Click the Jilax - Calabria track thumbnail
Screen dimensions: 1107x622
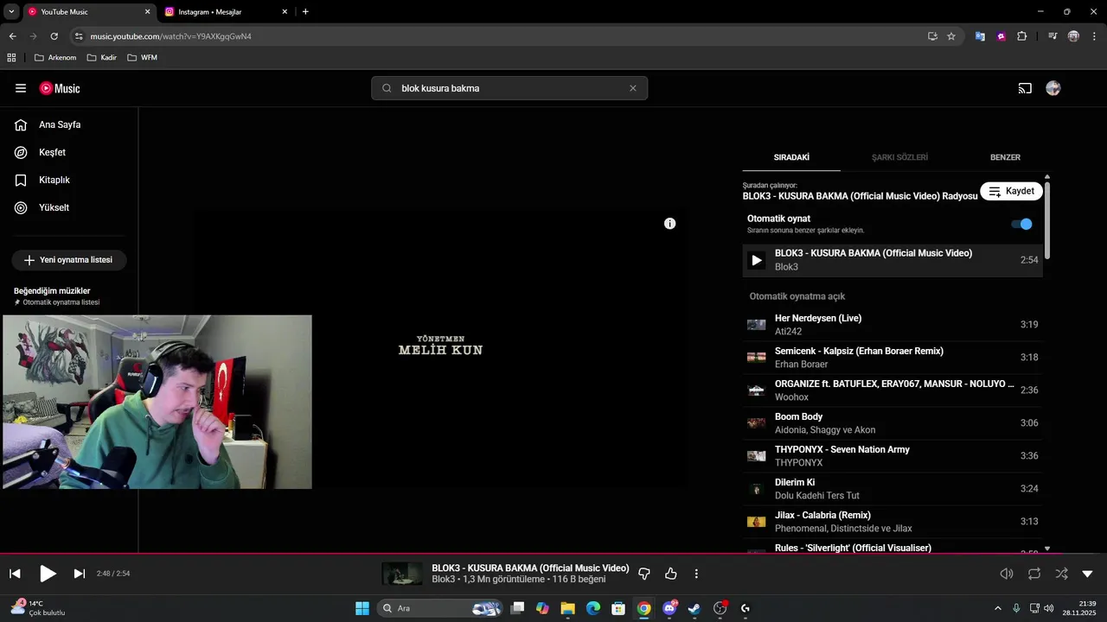(757, 522)
